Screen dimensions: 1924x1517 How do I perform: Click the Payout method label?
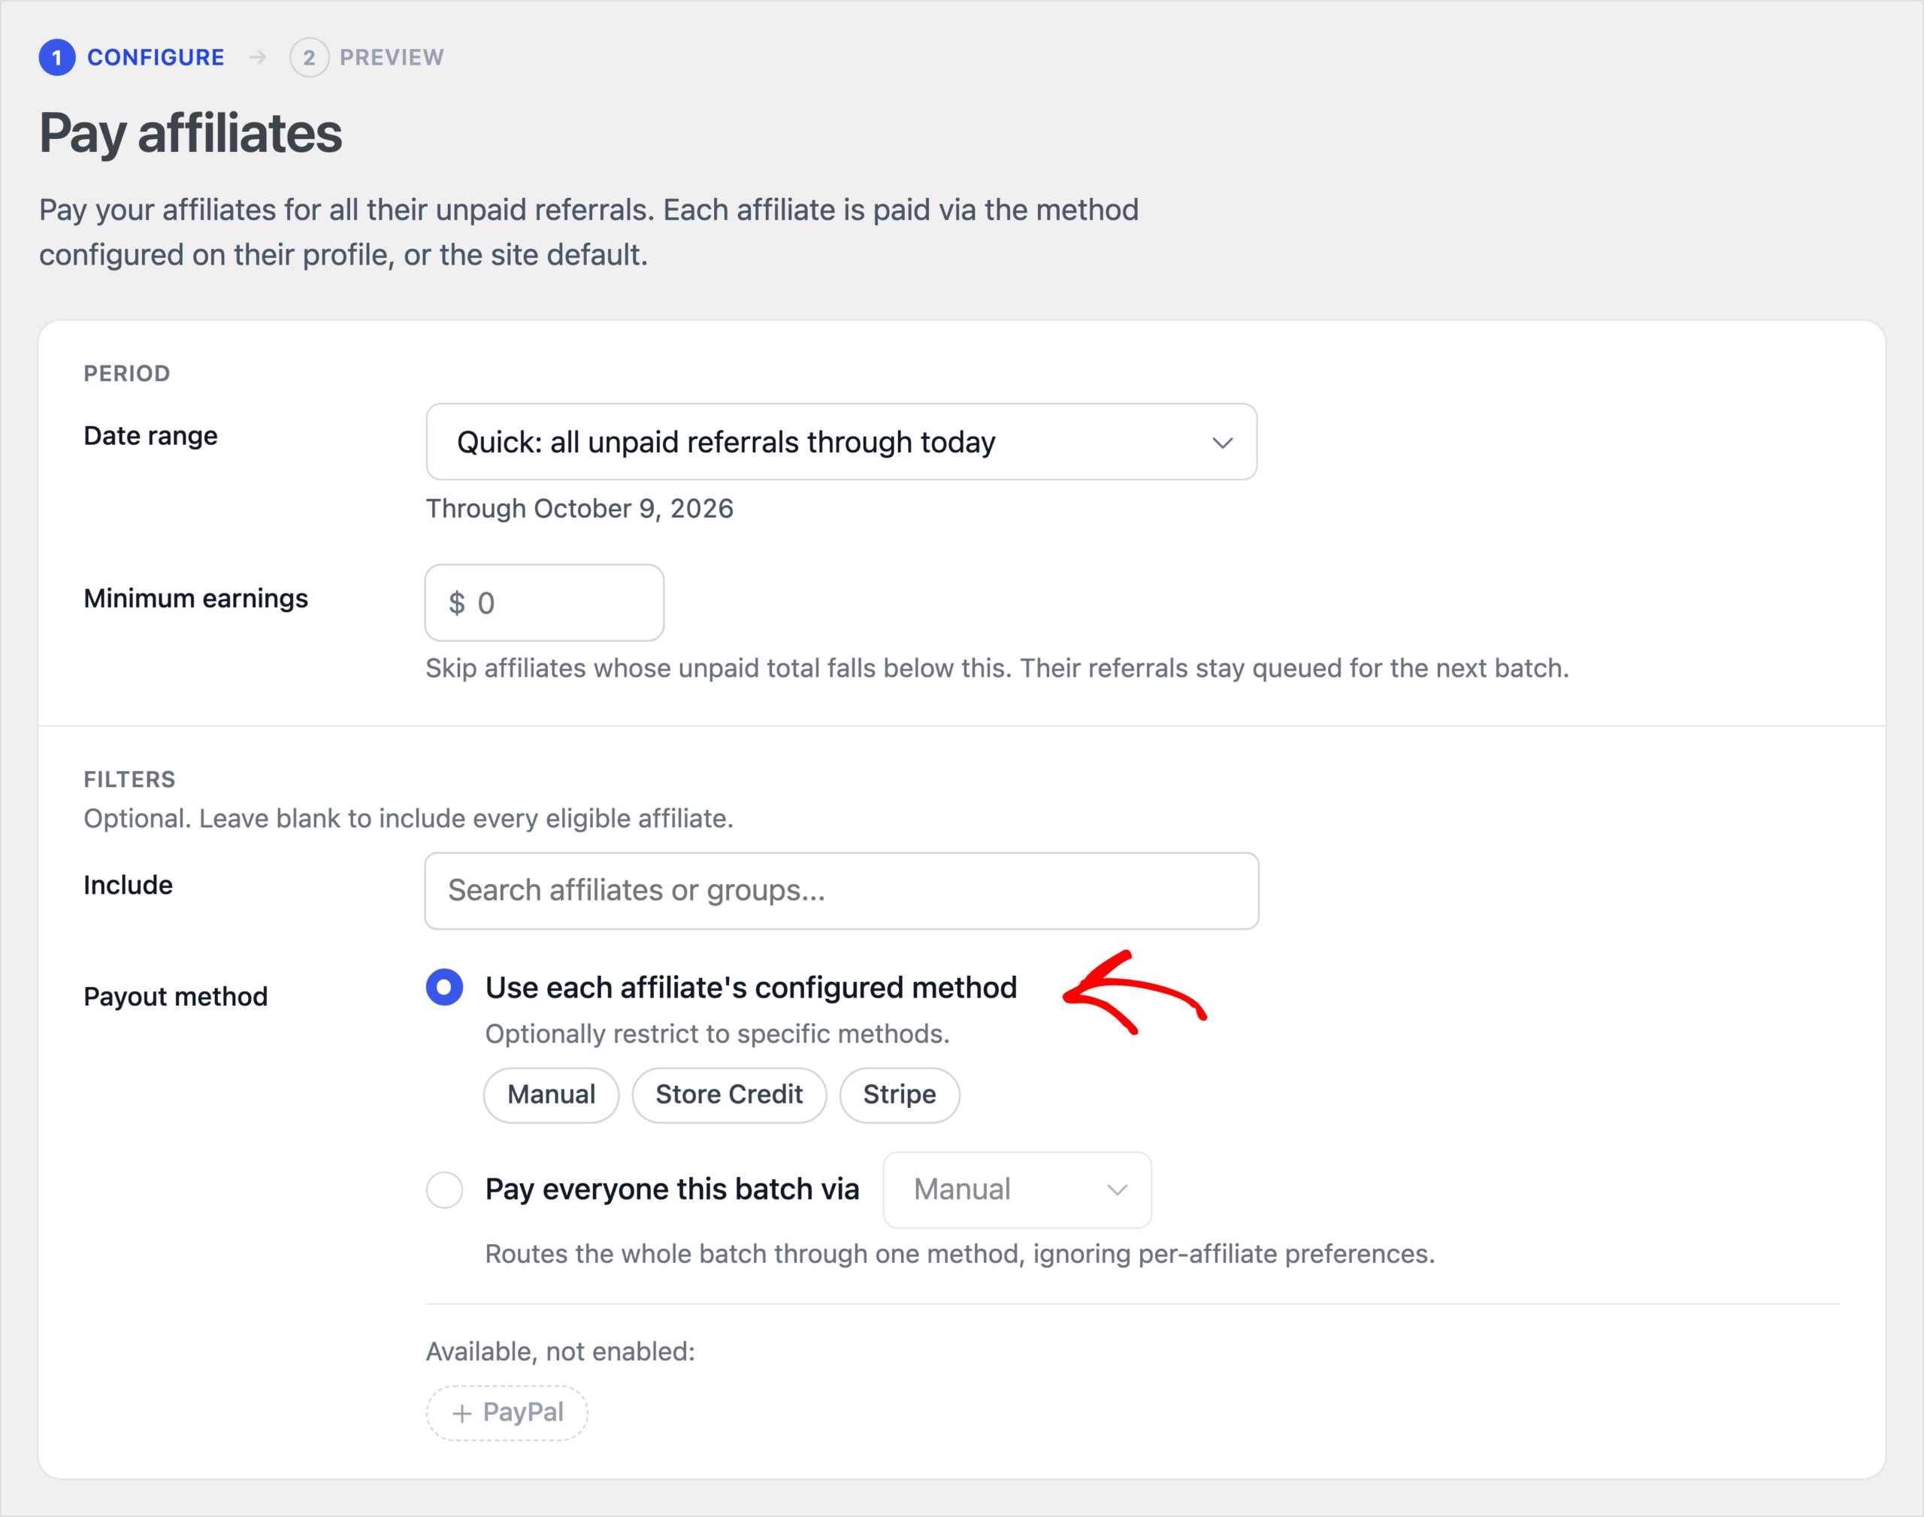[176, 997]
